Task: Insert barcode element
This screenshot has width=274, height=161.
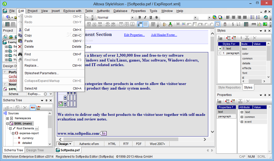Action: tap(254, 24)
